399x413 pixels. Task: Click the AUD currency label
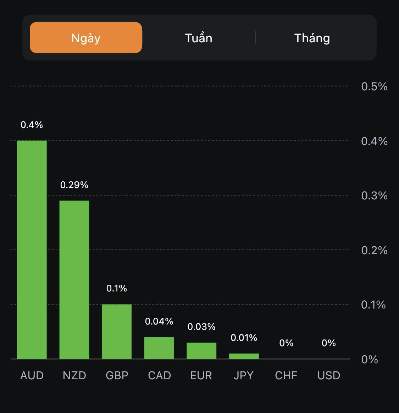32,375
